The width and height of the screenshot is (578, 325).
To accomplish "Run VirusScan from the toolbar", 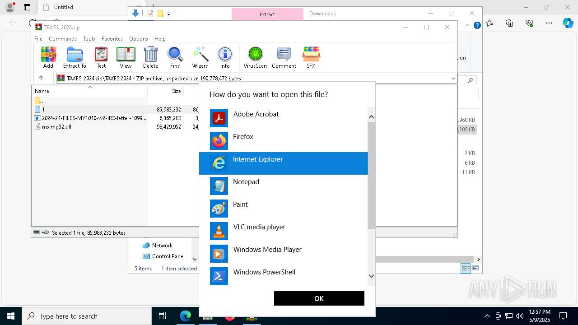I will tap(255, 57).
